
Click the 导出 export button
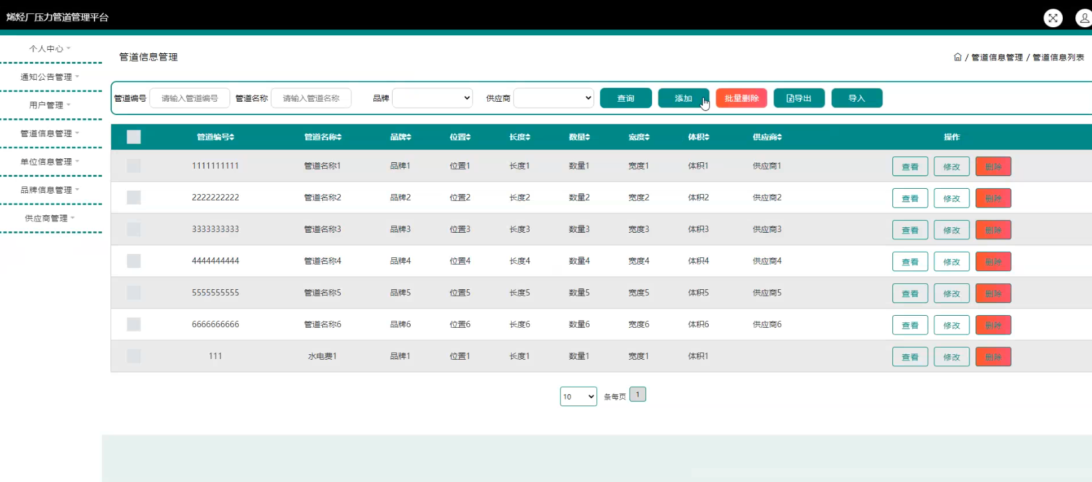click(x=799, y=98)
